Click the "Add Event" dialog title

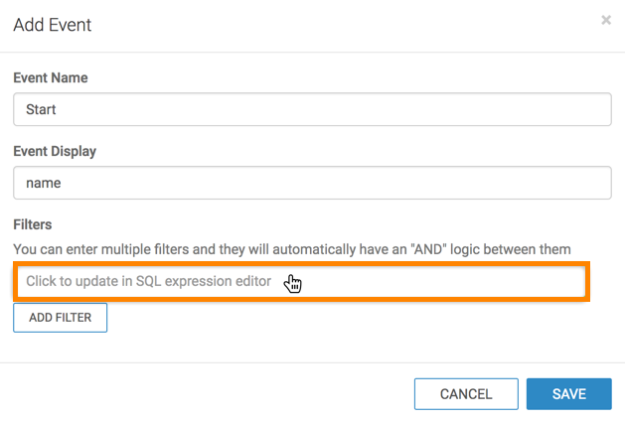(52, 25)
